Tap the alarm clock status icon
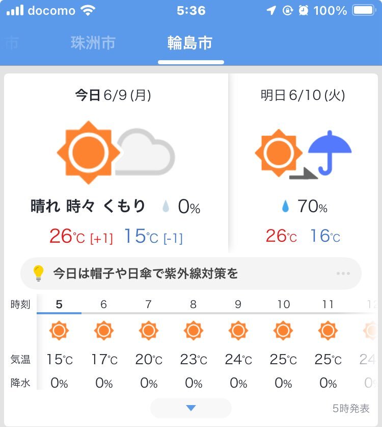 point(304,10)
